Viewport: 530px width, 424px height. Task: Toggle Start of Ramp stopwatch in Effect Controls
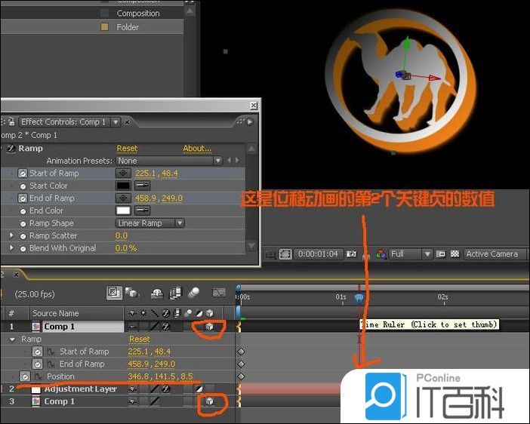pyautogui.click(x=23, y=174)
